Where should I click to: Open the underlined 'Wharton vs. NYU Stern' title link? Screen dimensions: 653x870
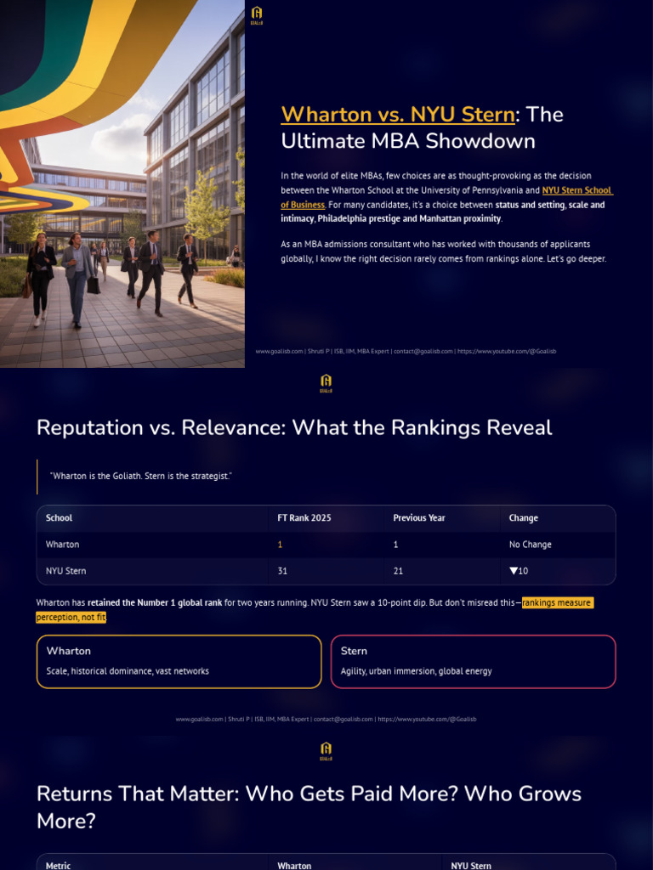[398, 115]
